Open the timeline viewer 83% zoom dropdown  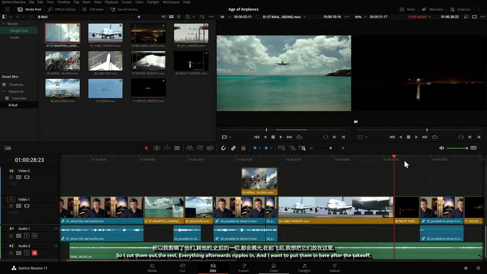360,17
